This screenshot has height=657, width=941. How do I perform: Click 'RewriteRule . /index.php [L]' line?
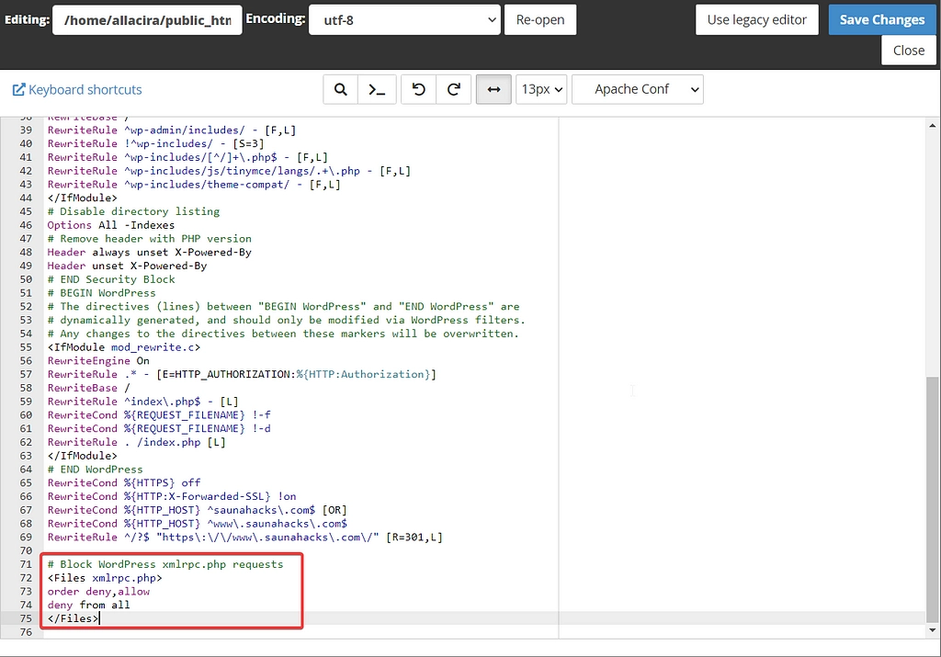click(136, 442)
